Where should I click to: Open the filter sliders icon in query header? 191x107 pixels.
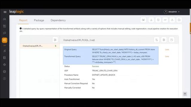164,40
